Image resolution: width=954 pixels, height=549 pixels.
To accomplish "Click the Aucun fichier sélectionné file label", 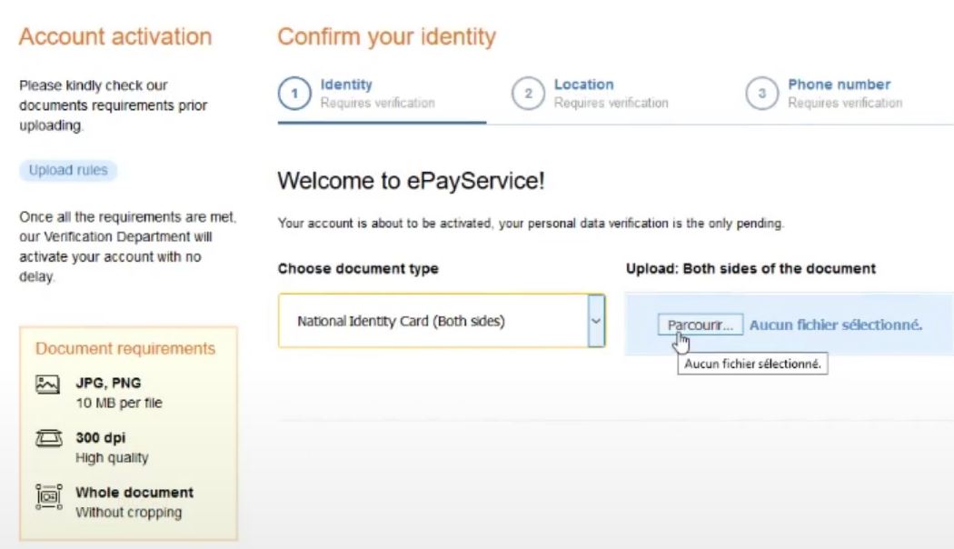I will [836, 325].
